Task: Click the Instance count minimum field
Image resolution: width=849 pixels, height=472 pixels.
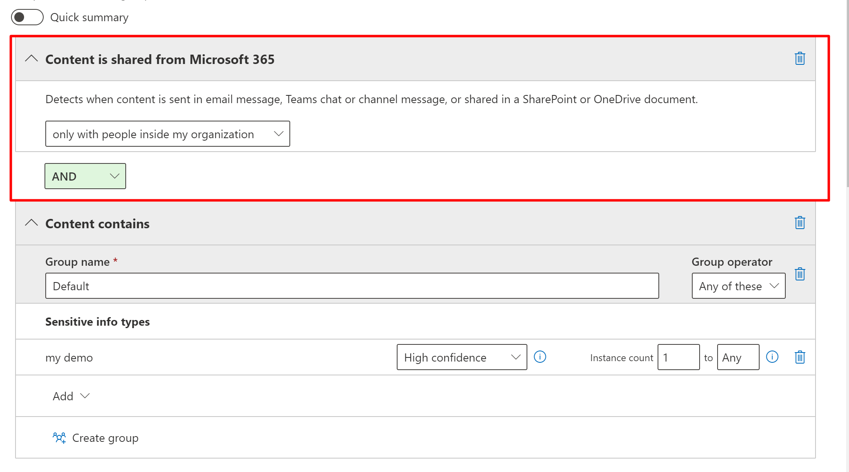Action: 678,357
